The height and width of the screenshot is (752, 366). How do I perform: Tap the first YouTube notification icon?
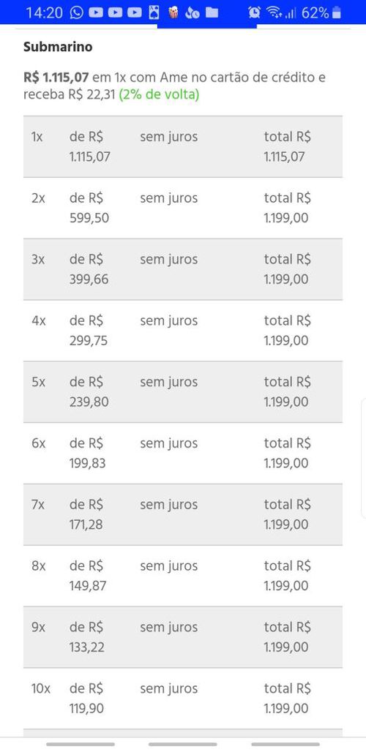coord(96,13)
